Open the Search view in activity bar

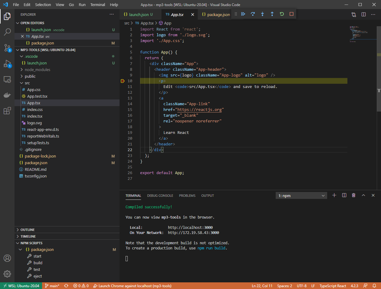pos(7,32)
